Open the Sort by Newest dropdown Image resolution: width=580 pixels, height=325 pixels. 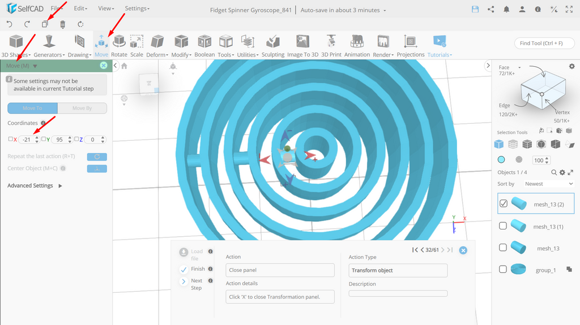click(548, 184)
